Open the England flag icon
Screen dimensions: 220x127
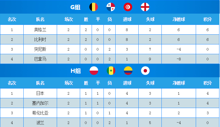coord(145,7)
